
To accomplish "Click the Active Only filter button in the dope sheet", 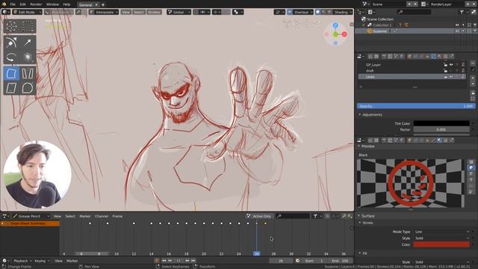I will [x=259, y=216].
